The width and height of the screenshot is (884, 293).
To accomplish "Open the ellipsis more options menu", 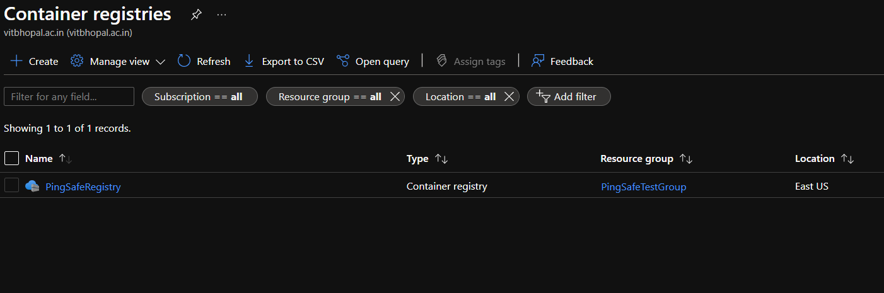I will point(221,15).
